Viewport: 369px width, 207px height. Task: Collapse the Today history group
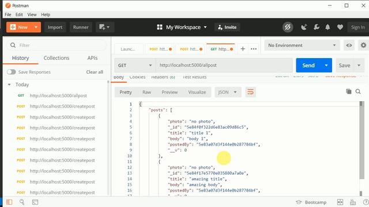pyautogui.click(x=9, y=85)
